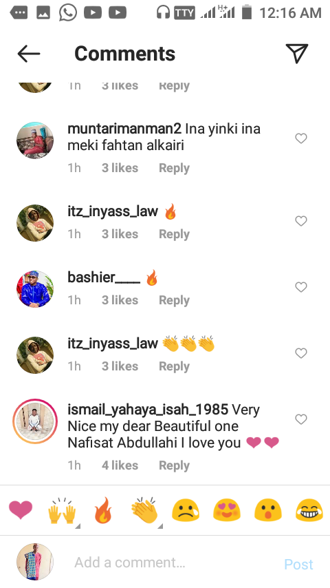Image resolution: width=330 pixels, height=588 pixels.
Task: Reply to muntarimanman2's comment
Action: 174,168
